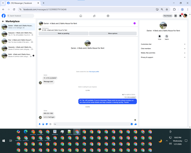191x153 pixels.
Task: Click the large listing photo in the info panel
Action: pyautogui.click(x=163, y=25)
